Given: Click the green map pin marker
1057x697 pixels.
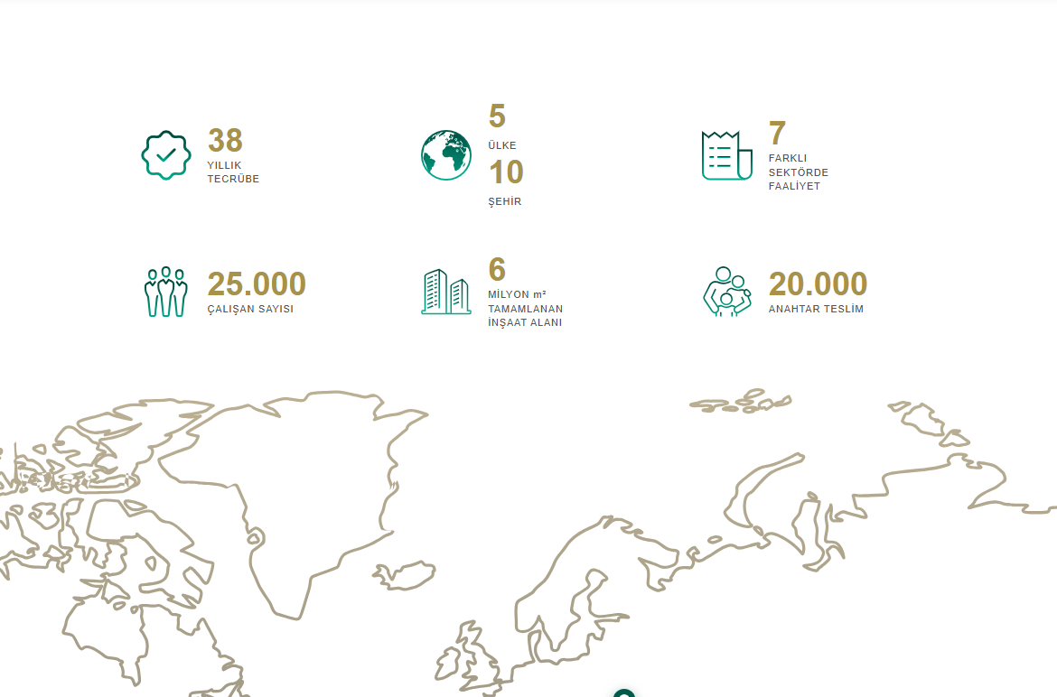Looking at the screenshot, I should [x=623, y=693].
